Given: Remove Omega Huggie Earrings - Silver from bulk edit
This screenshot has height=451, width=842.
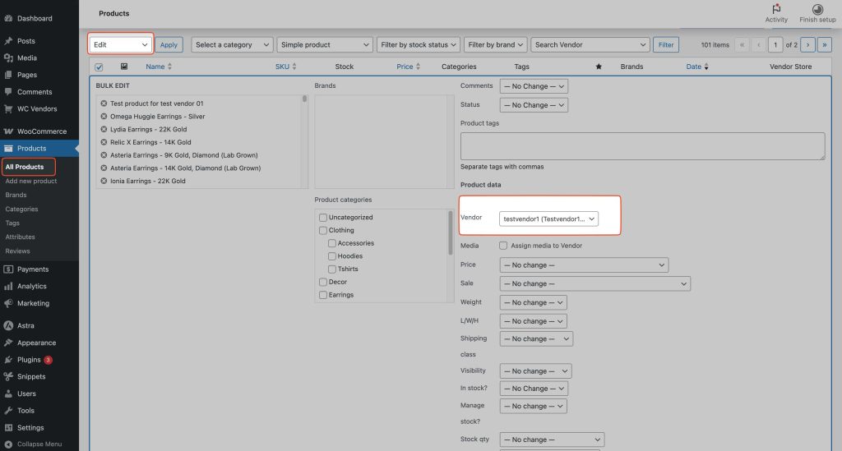Looking at the screenshot, I should (x=104, y=117).
